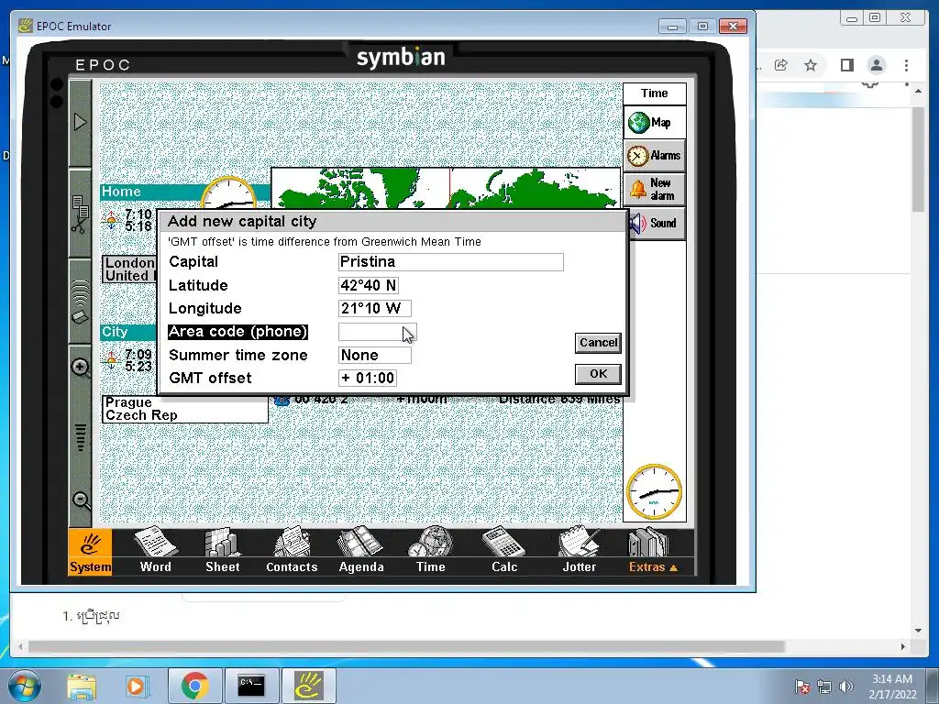This screenshot has height=704, width=939.
Task: Click the analog clock in sidebar bottom
Action: (654, 492)
